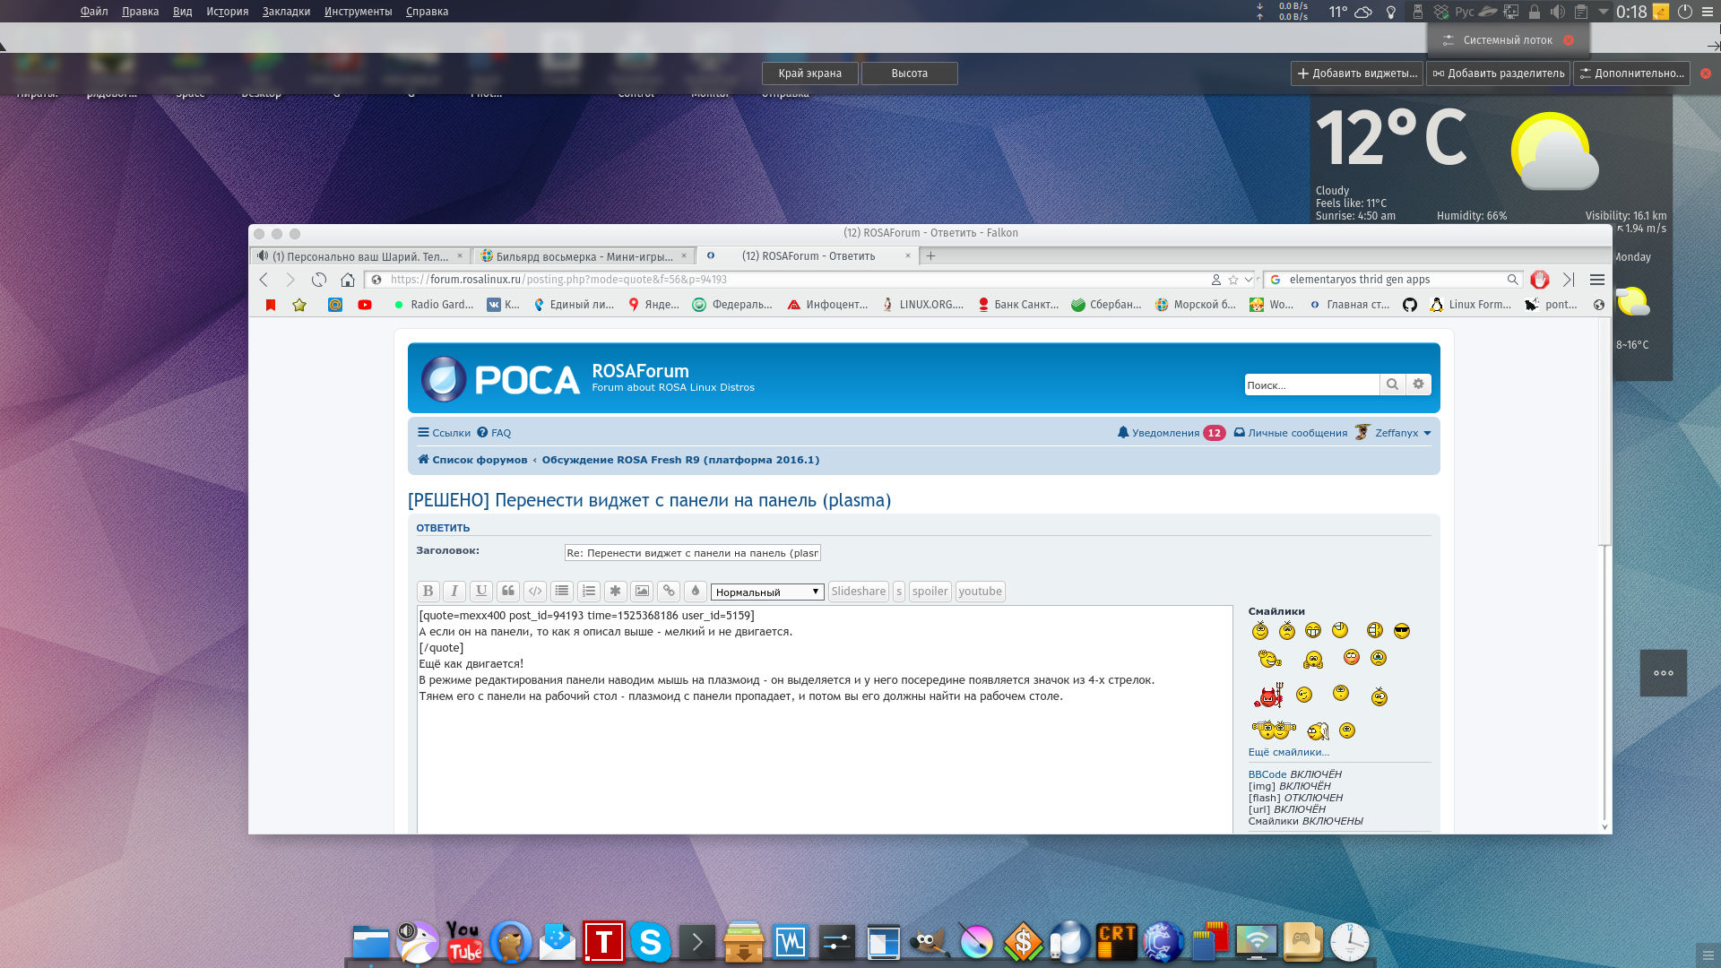Toggle bold formatting in post editor
The height and width of the screenshot is (968, 1721).
click(x=428, y=592)
